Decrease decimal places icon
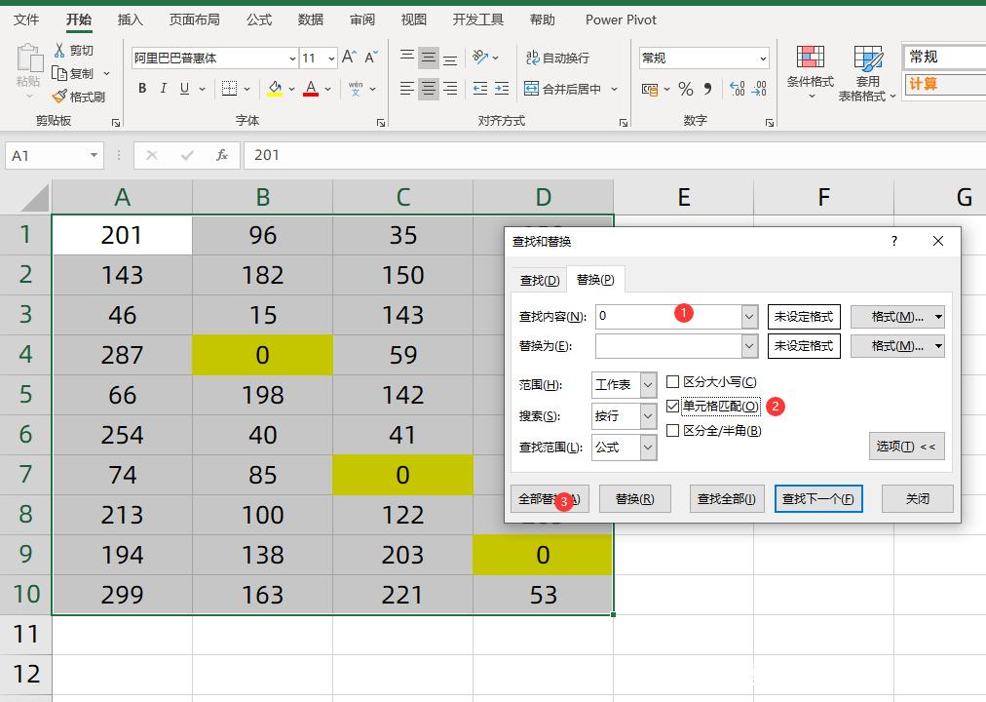Viewport: 986px width, 702px height. tap(759, 90)
